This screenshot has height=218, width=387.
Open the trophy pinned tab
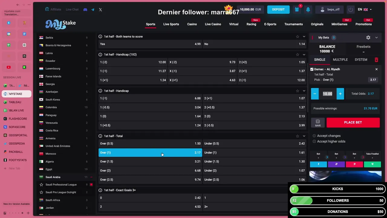[24, 23]
